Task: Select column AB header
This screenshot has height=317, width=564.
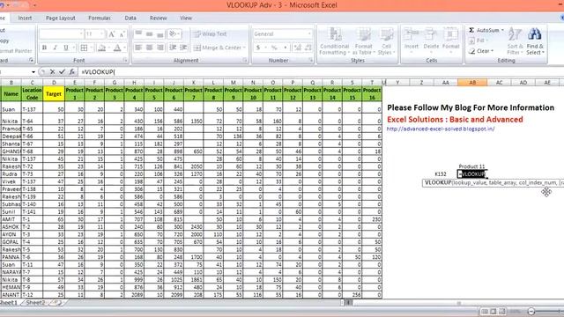Action: click(x=472, y=83)
